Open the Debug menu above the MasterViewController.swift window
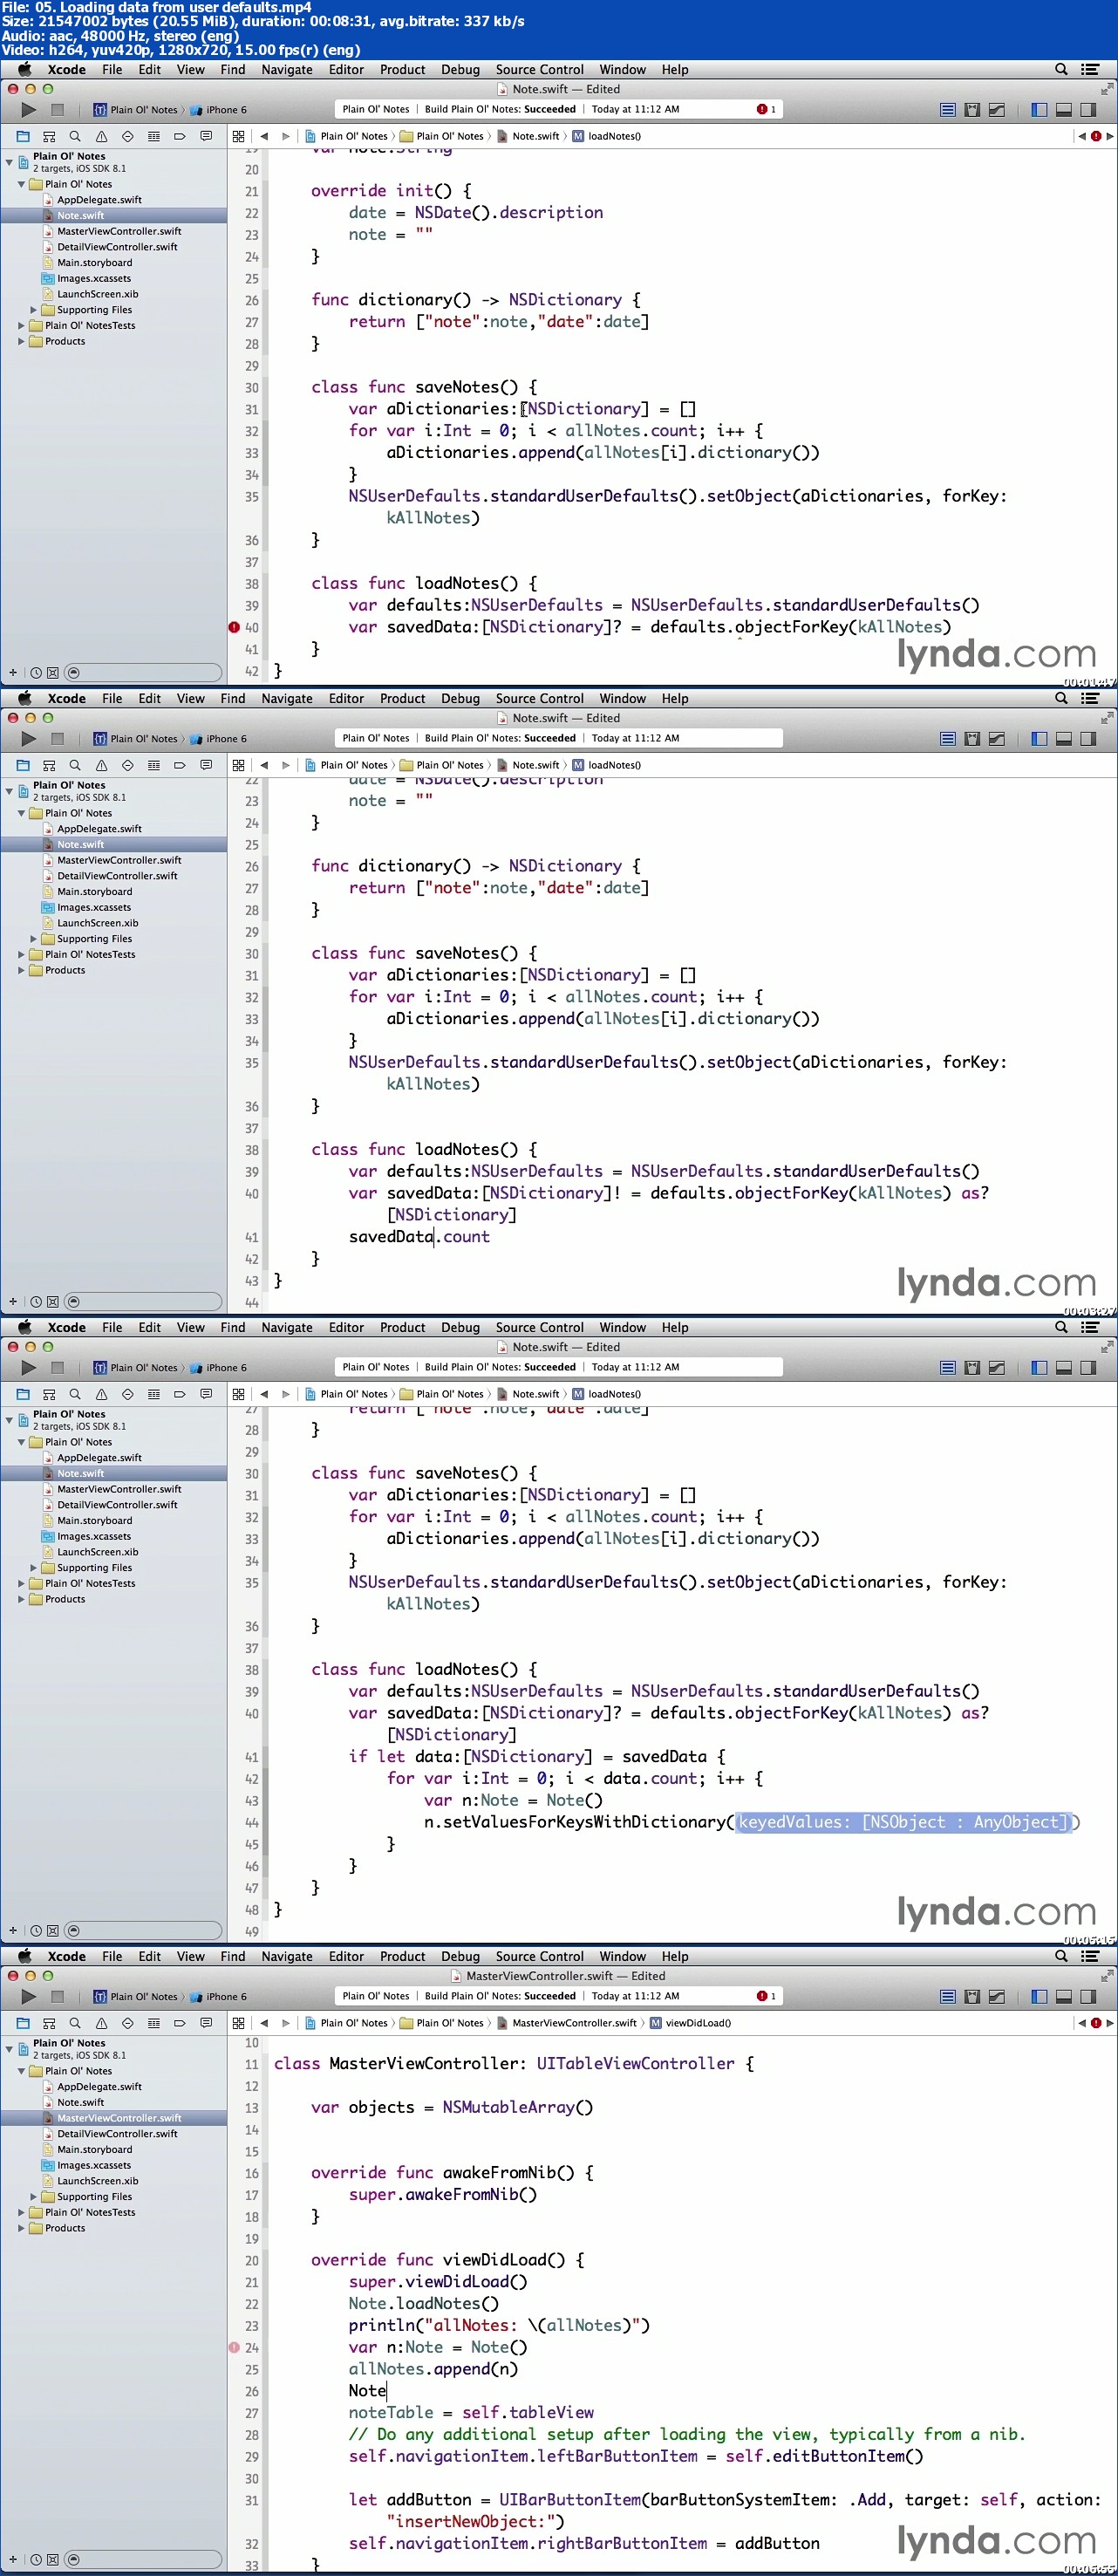Image resolution: width=1118 pixels, height=2576 pixels. [460, 1956]
